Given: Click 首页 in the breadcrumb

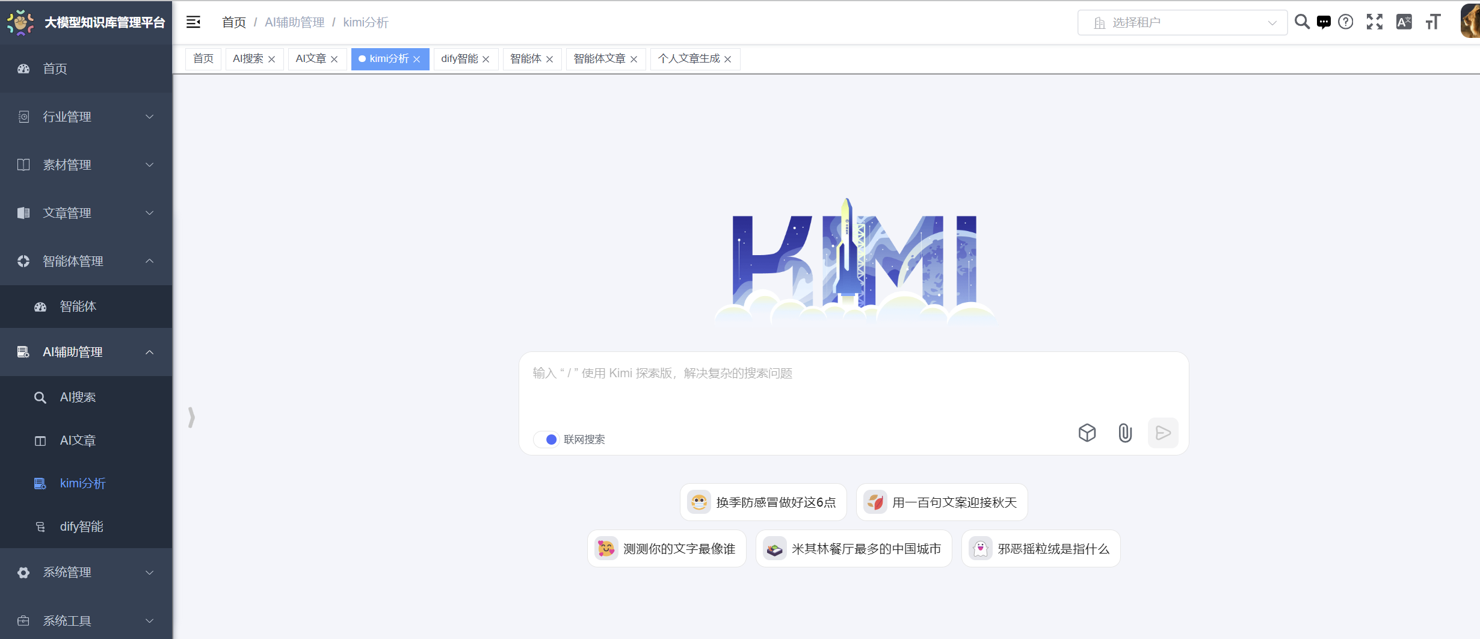Looking at the screenshot, I should click(234, 22).
